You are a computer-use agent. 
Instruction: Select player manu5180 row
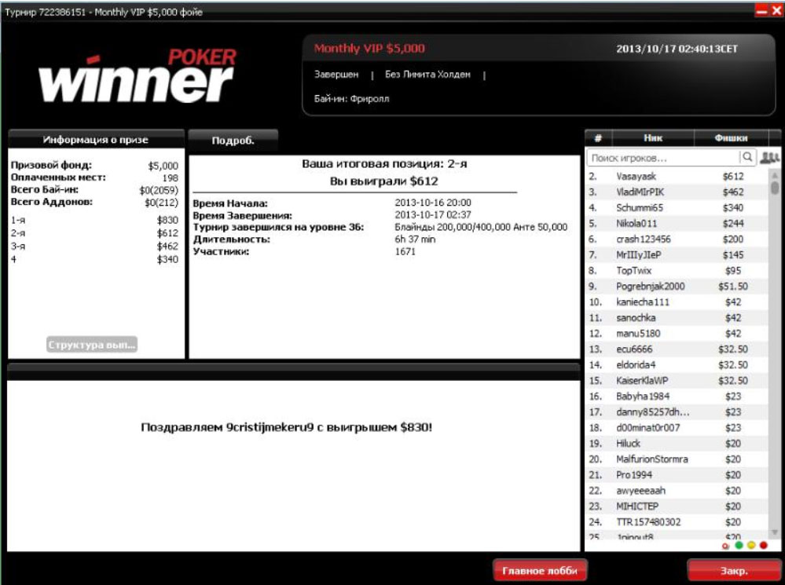tap(677, 333)
